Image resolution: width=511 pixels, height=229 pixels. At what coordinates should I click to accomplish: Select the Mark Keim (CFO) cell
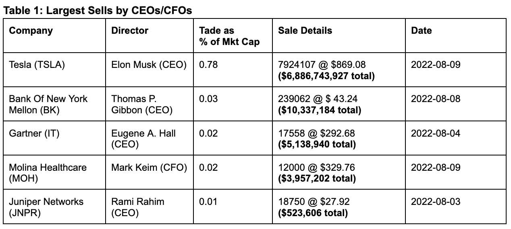coord(150,172)
